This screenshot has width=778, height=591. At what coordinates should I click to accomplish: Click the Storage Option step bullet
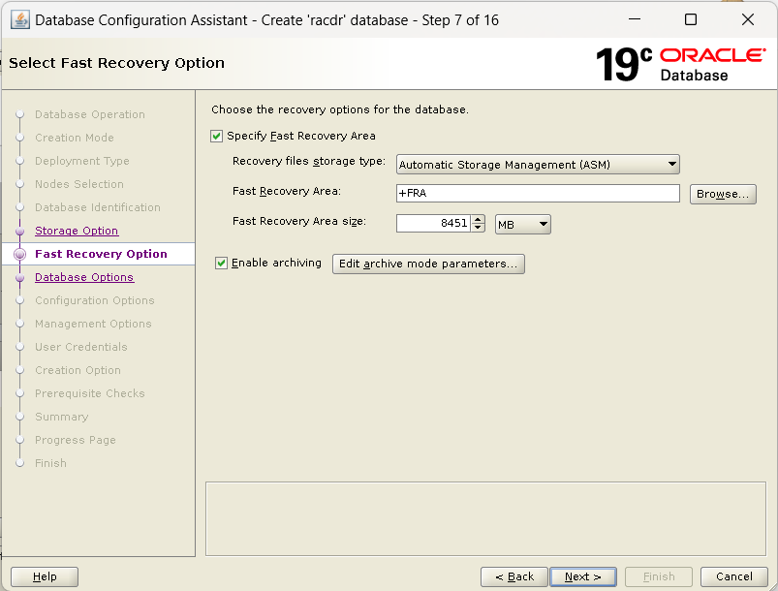coord(19,232)
